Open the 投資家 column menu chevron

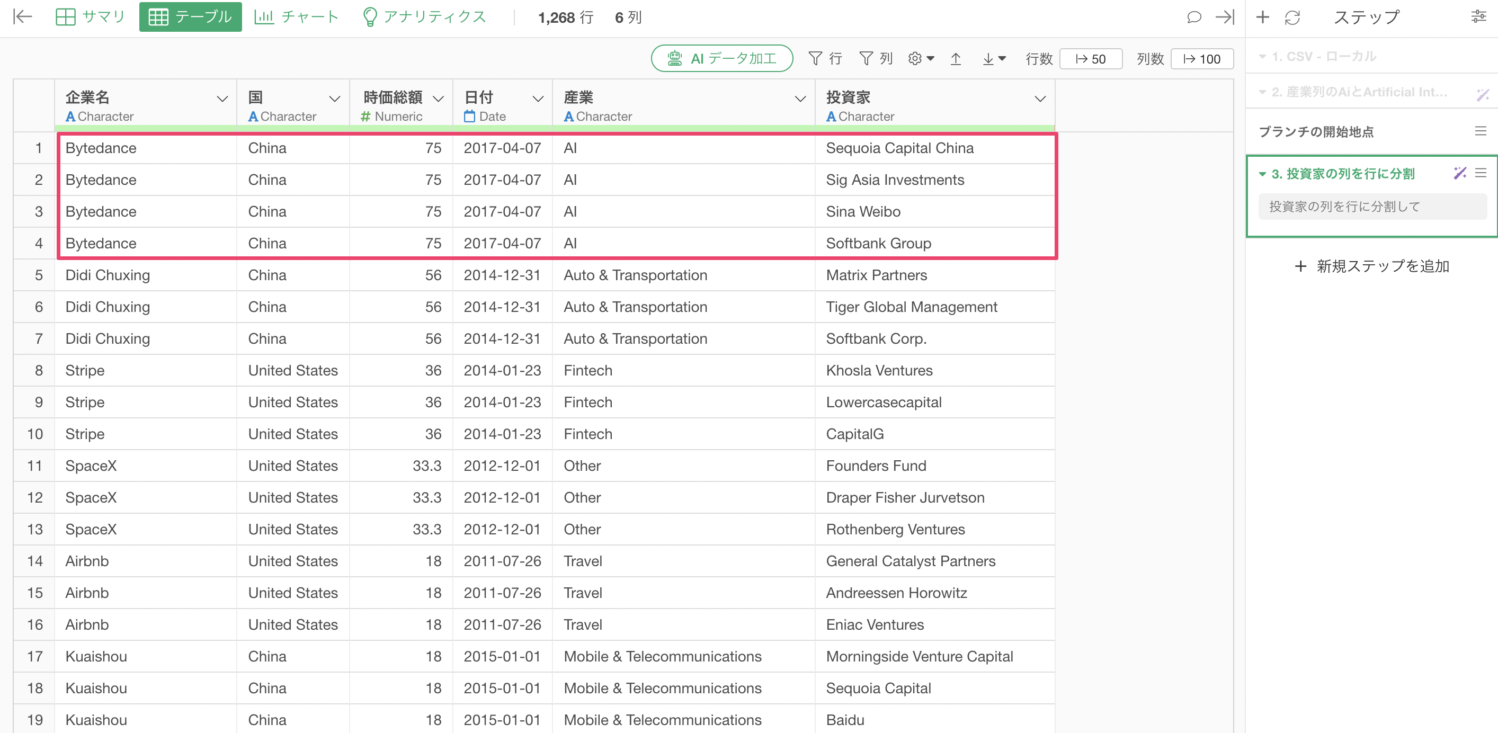point(1040,99)
